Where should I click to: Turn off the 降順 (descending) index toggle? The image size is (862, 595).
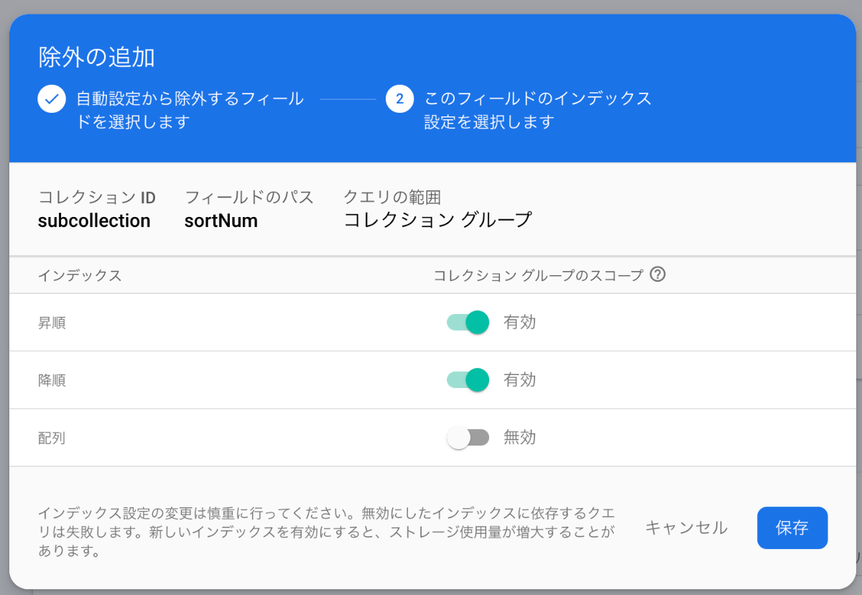coord(468,379)
